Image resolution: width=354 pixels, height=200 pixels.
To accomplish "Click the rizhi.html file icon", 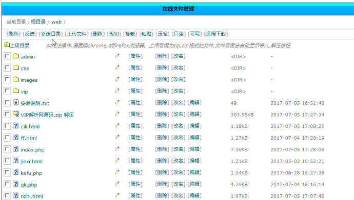I will (15, 195).
